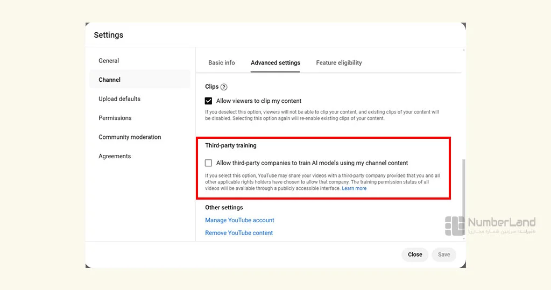
Task: Switch to the Basic info tab
Action: [221, 62]
